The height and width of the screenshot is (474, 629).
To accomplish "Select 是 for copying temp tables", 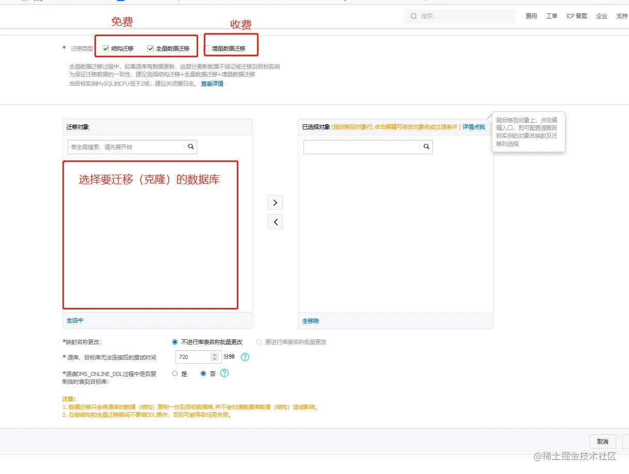I will (x=175, y=373).
